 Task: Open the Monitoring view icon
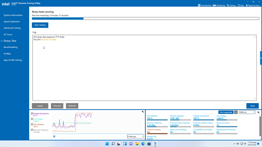click(214, 5)
